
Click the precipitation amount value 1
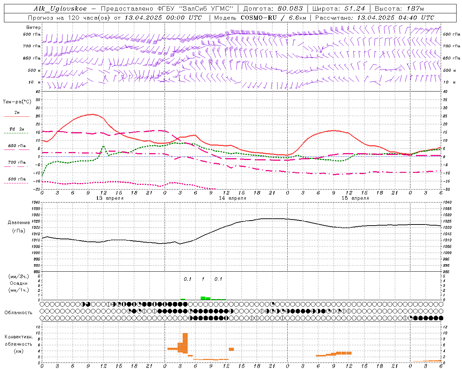coord(203,279)
